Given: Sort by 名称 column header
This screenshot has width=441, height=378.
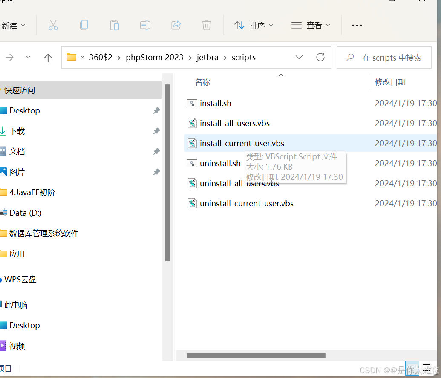Looking at the screenshot, I should click(202, 82).
